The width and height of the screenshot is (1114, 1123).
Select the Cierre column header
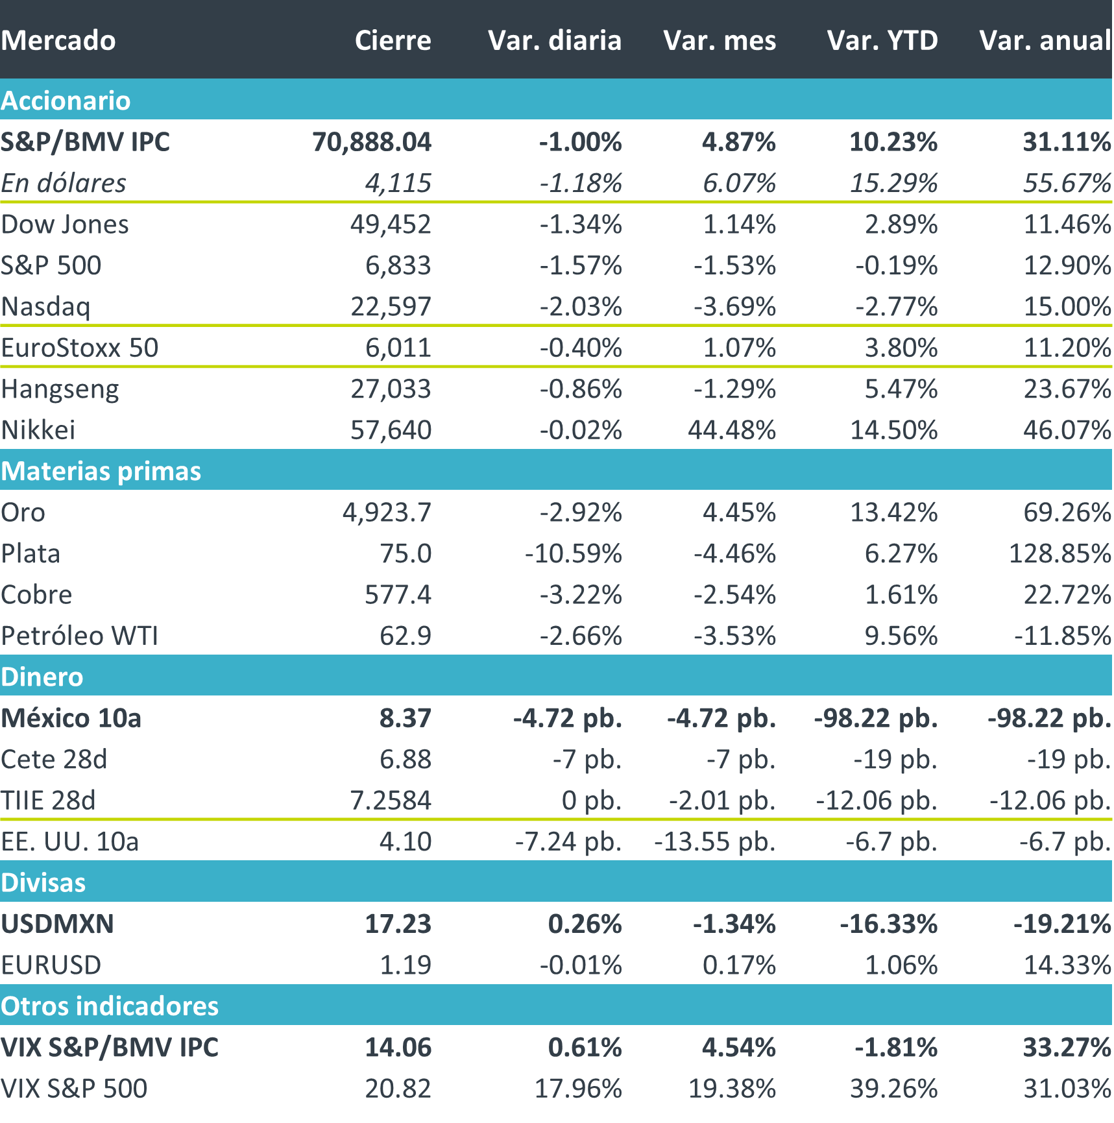click(x=393, y=40)
